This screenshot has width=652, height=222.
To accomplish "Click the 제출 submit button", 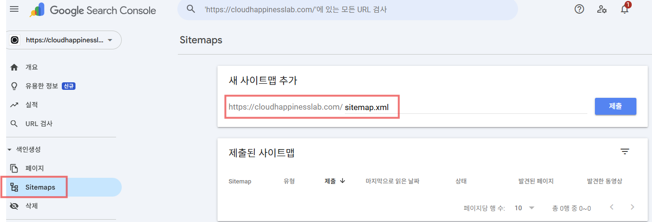I will [615, 106].
